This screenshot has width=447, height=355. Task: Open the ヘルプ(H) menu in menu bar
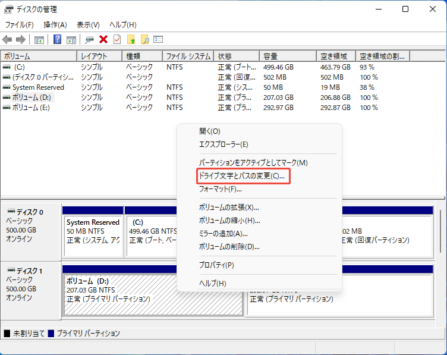pos(123,25)
